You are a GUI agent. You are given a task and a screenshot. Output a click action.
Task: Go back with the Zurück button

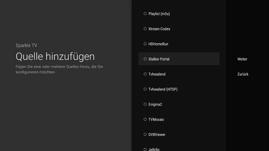243,74
